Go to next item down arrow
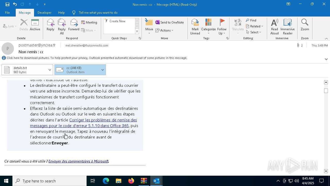The width and height of the screenshot is (330, 186). tap(37, 4)
